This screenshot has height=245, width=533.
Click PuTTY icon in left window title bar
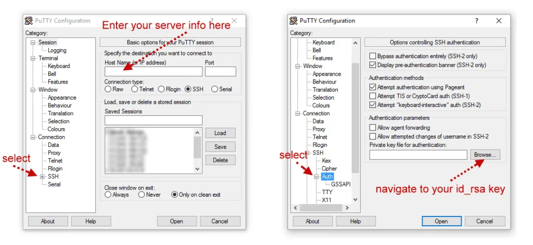click(29, 21)
